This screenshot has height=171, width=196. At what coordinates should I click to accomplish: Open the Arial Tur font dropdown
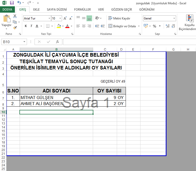49,18
